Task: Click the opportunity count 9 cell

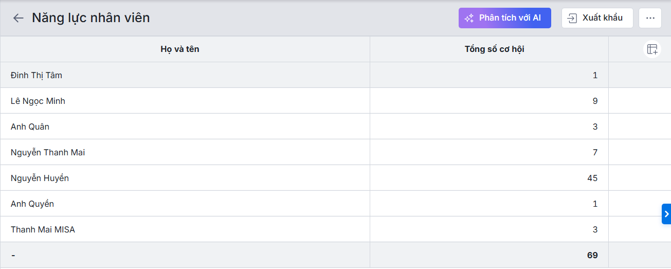Action: [x=595, y=101]
